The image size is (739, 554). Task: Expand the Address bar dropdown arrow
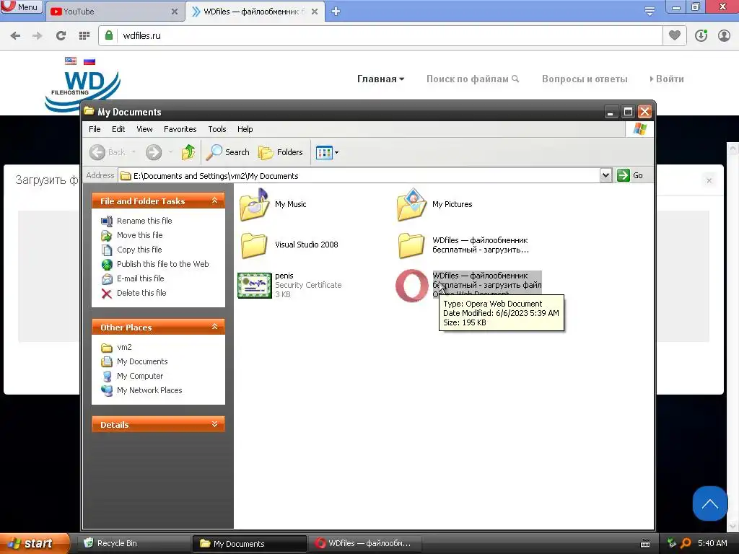click(x=605, y=175)
